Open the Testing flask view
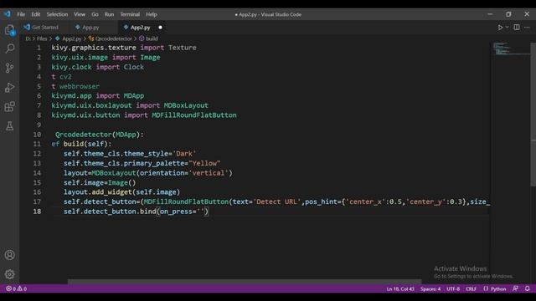This screenshot has height=301, width=536. pos(9,126)
